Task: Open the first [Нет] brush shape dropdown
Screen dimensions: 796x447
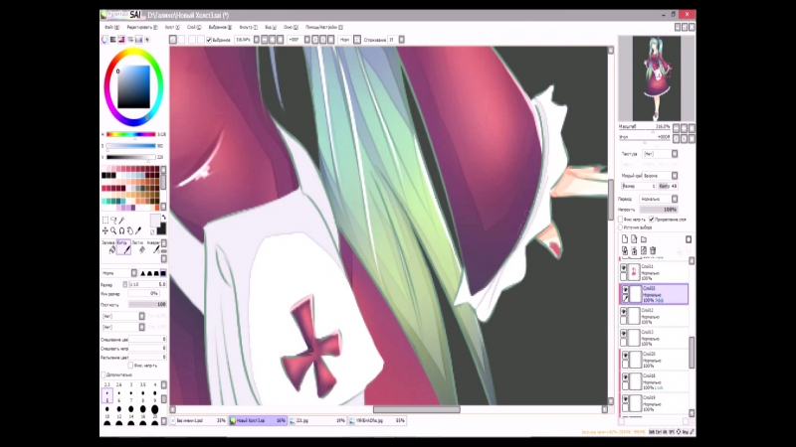Action: [142, 316]
